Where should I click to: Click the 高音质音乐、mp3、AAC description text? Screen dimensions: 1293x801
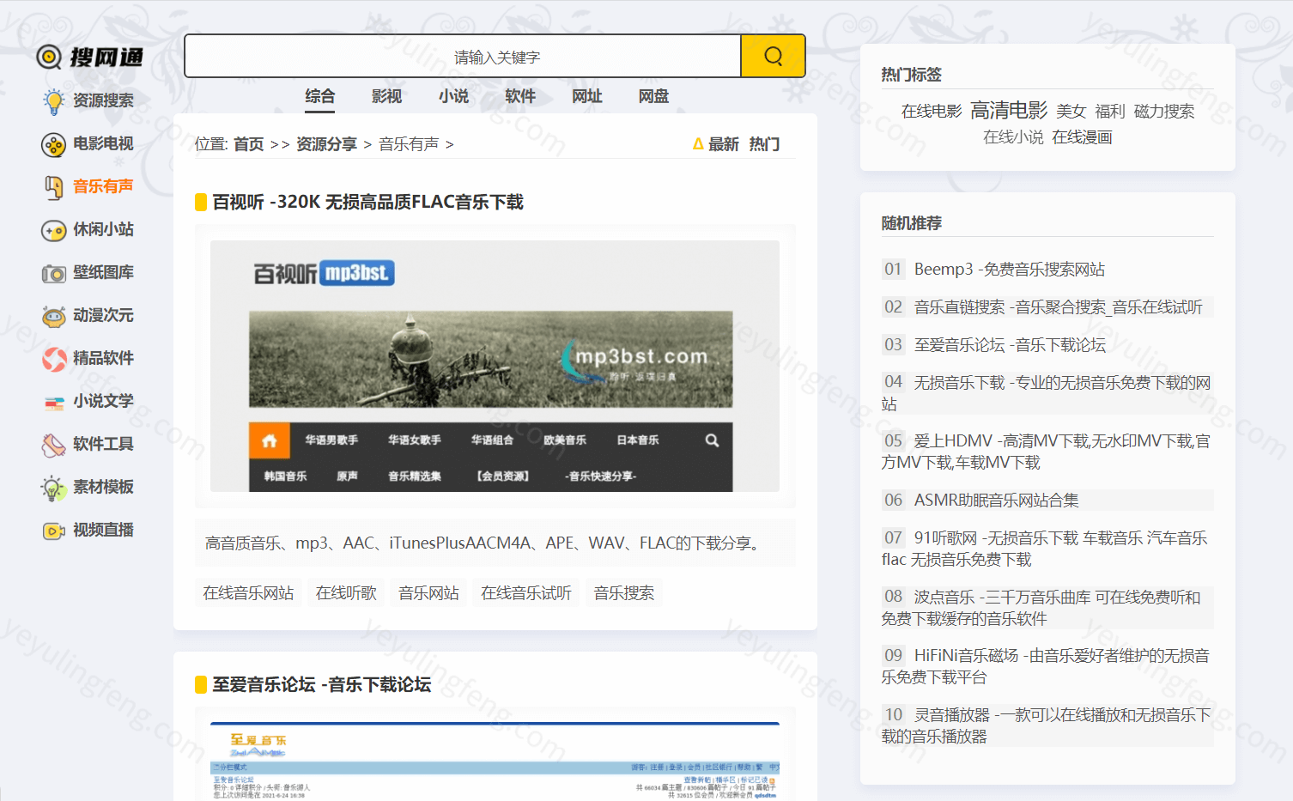[x=484, y=543]
